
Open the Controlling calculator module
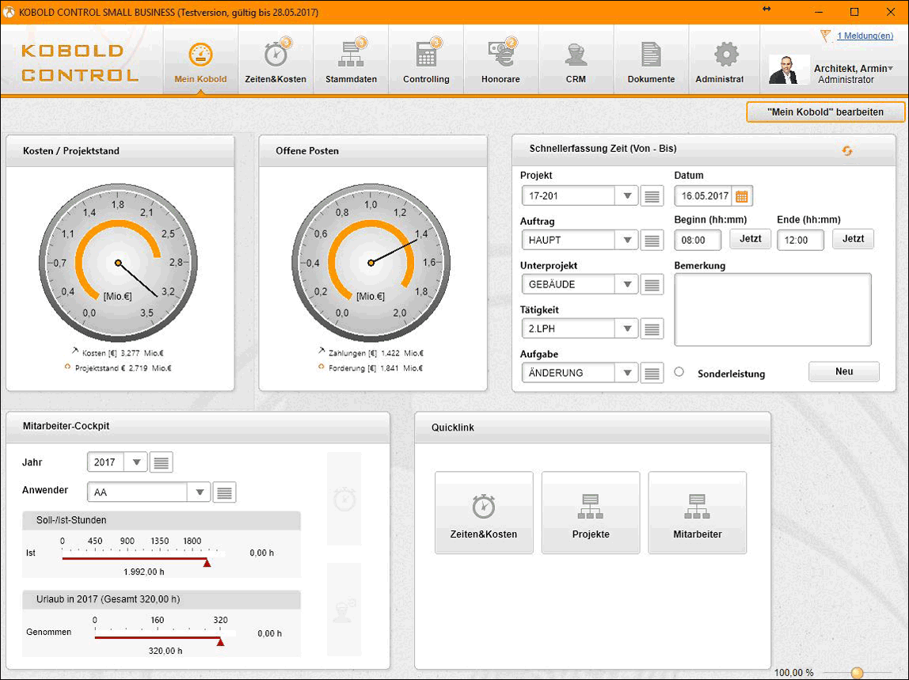click(x=426, y=61)
